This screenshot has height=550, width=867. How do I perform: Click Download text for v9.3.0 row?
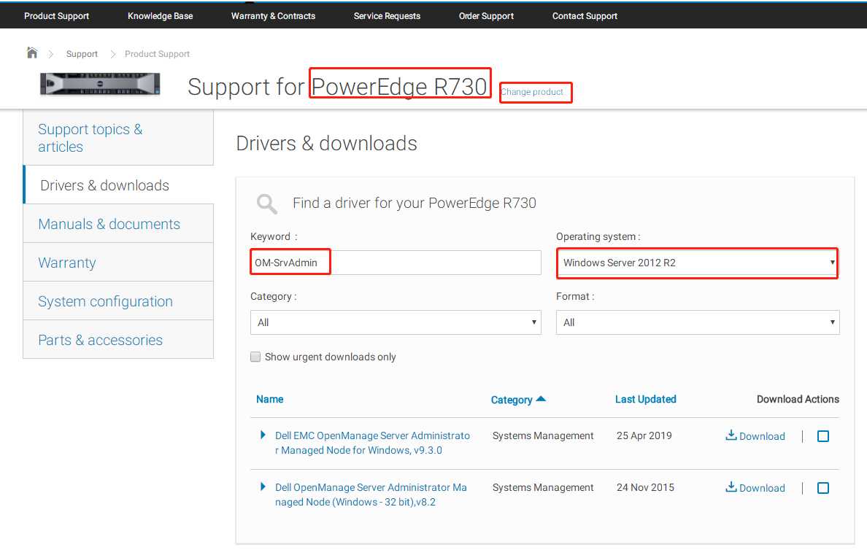tap(762, 436)
